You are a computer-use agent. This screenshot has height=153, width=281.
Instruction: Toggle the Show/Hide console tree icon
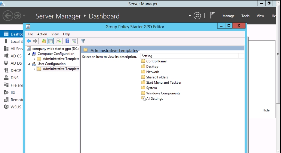click(x=50, y=41)
